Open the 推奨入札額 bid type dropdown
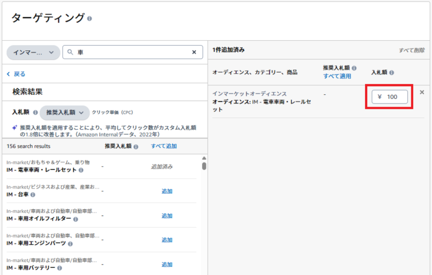 [64, 112]
